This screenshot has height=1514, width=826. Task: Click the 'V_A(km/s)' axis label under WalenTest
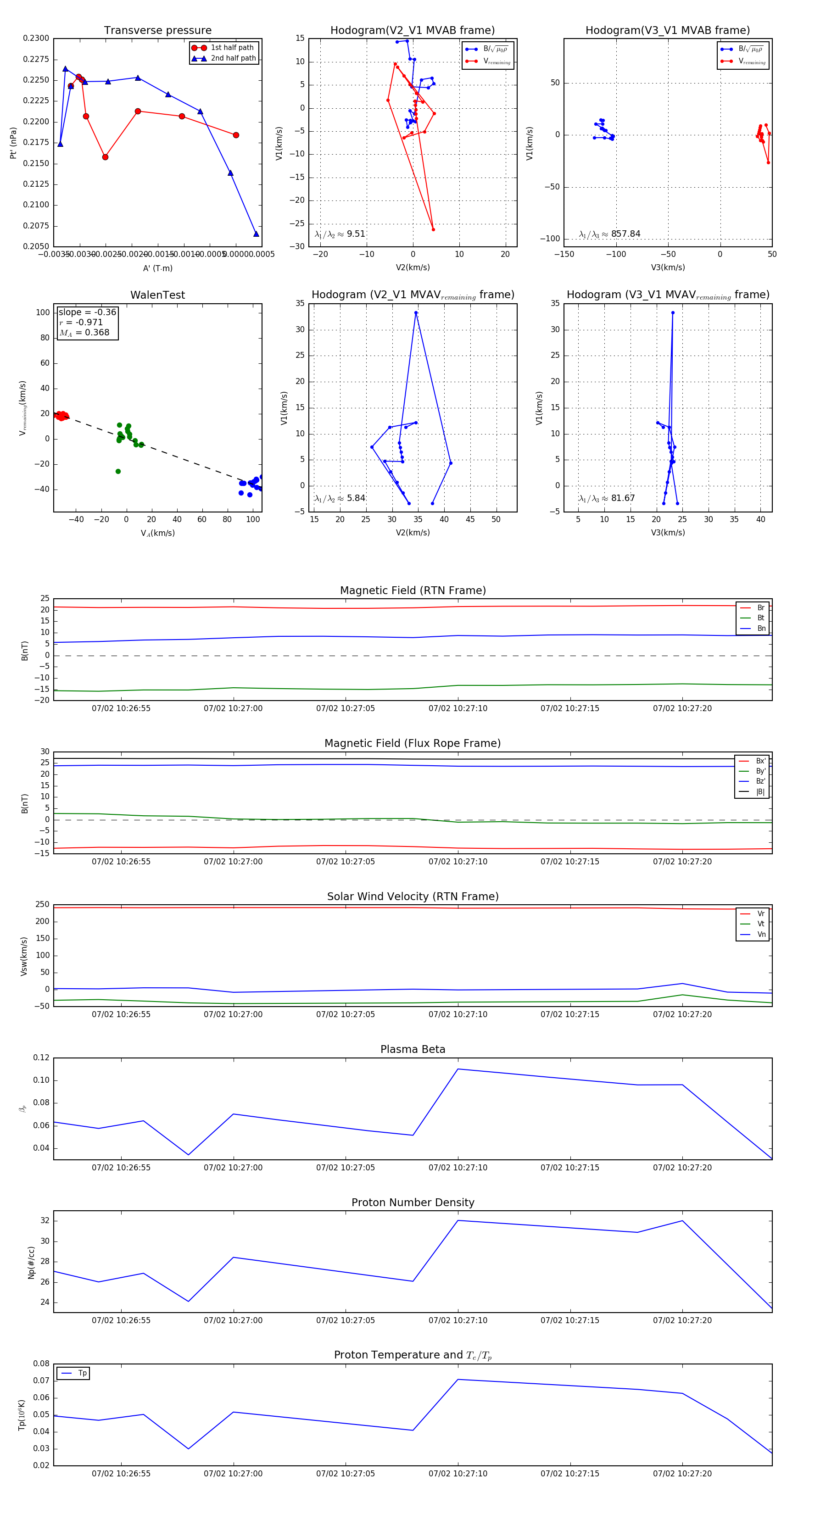point(157,533)
